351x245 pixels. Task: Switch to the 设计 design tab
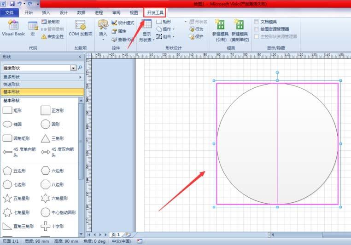(64, 12)
